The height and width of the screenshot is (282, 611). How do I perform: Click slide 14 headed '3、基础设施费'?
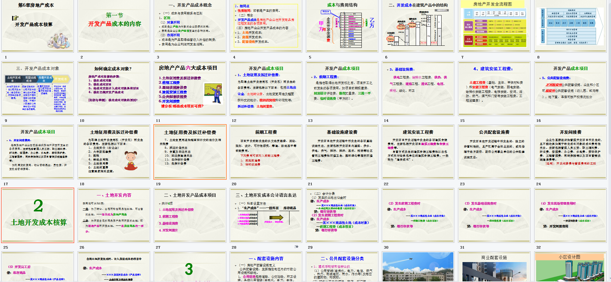tap(418, 89)
